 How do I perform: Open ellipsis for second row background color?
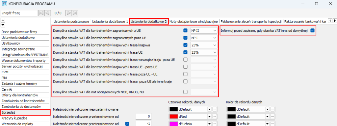coord(272,117)
